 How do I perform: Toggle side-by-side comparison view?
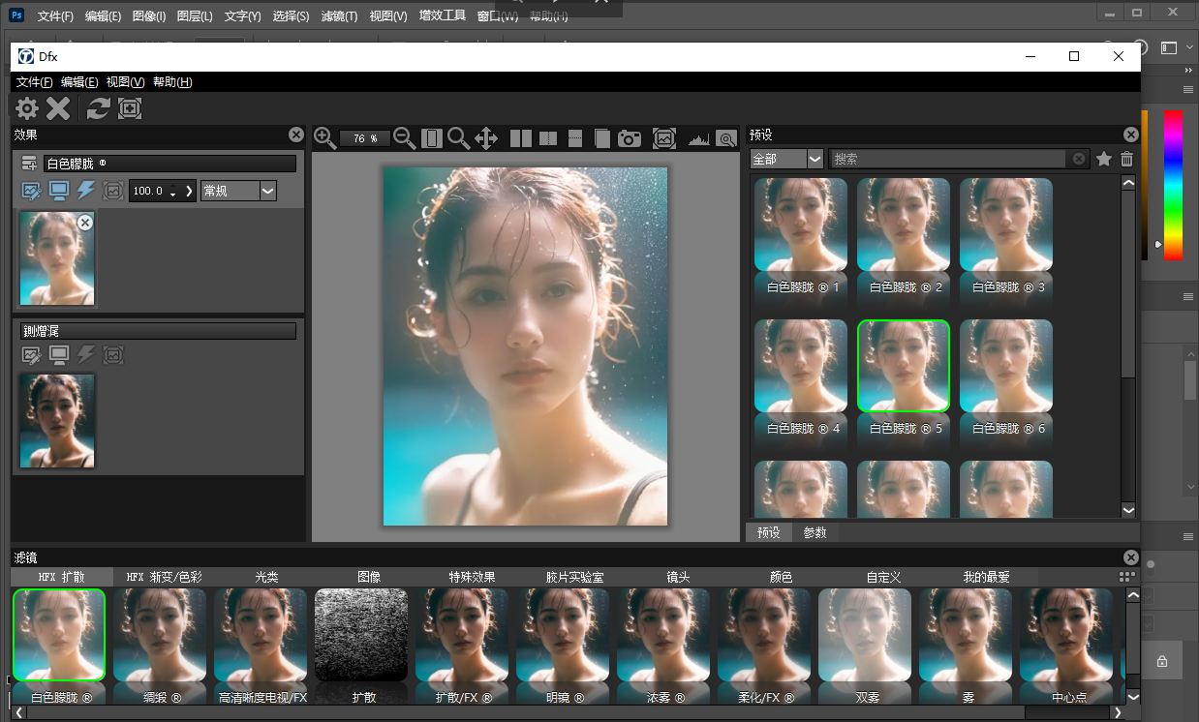(521, 138)
